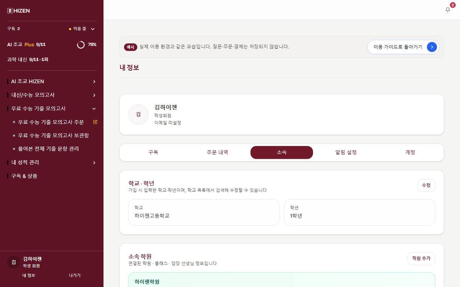Viewport: 460px width, 287px height.
Task: Switch to the 주문 내역 tab
Action: point(217,152)
